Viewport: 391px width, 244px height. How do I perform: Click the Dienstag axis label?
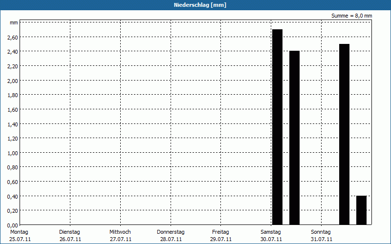(x=69, y=232)
